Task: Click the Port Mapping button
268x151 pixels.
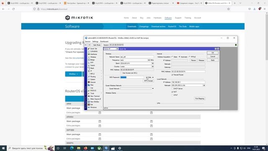Action: click(200, 99)
